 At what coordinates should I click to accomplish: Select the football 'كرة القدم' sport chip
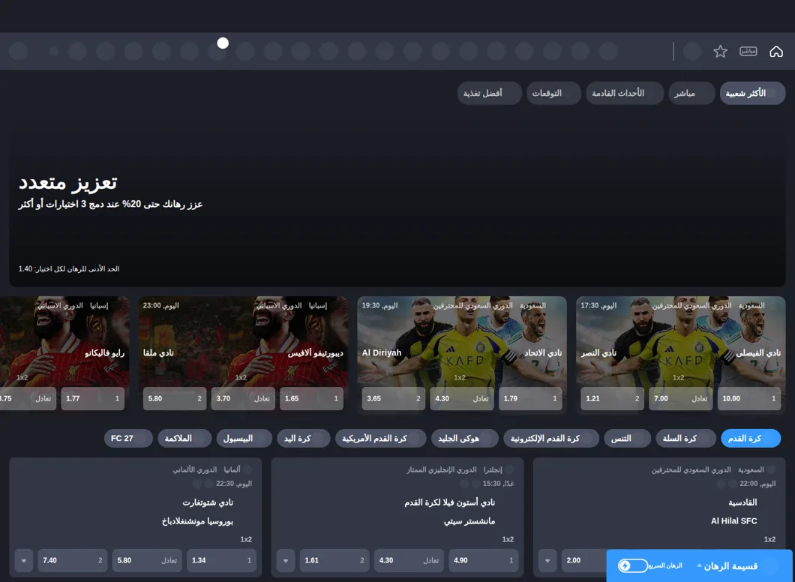[x=751, y=439]
